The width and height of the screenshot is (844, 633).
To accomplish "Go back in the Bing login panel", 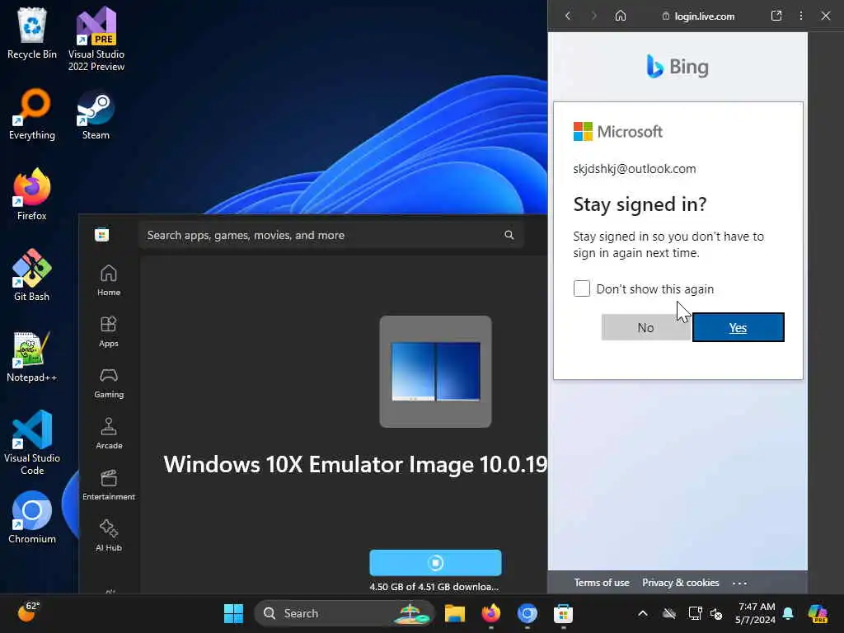I will [568, 16].
